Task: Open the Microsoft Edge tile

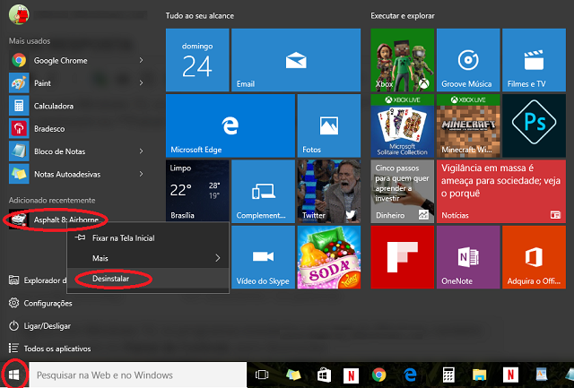Action: point(230,125)
